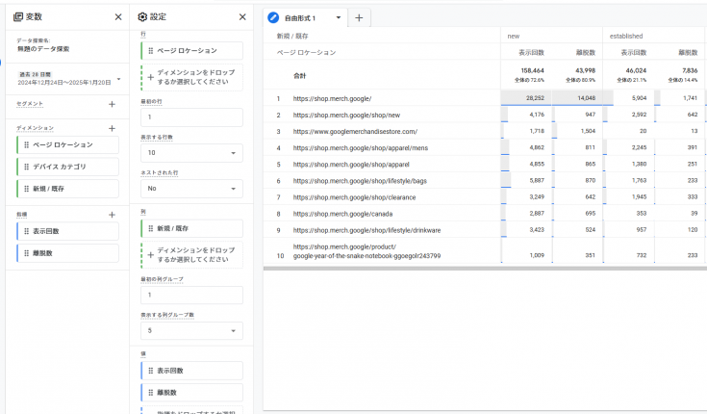Viewport: 707px width, 414px height.
Task: Click the 表示回数 column header under new
Action: pyautogui.click(x=533, y=52)
